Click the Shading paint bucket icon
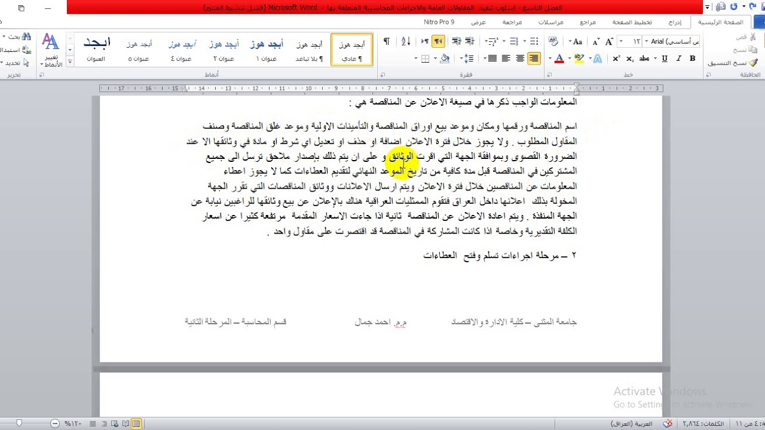Screen dimensions: 765x430 (x=444, y=59)
